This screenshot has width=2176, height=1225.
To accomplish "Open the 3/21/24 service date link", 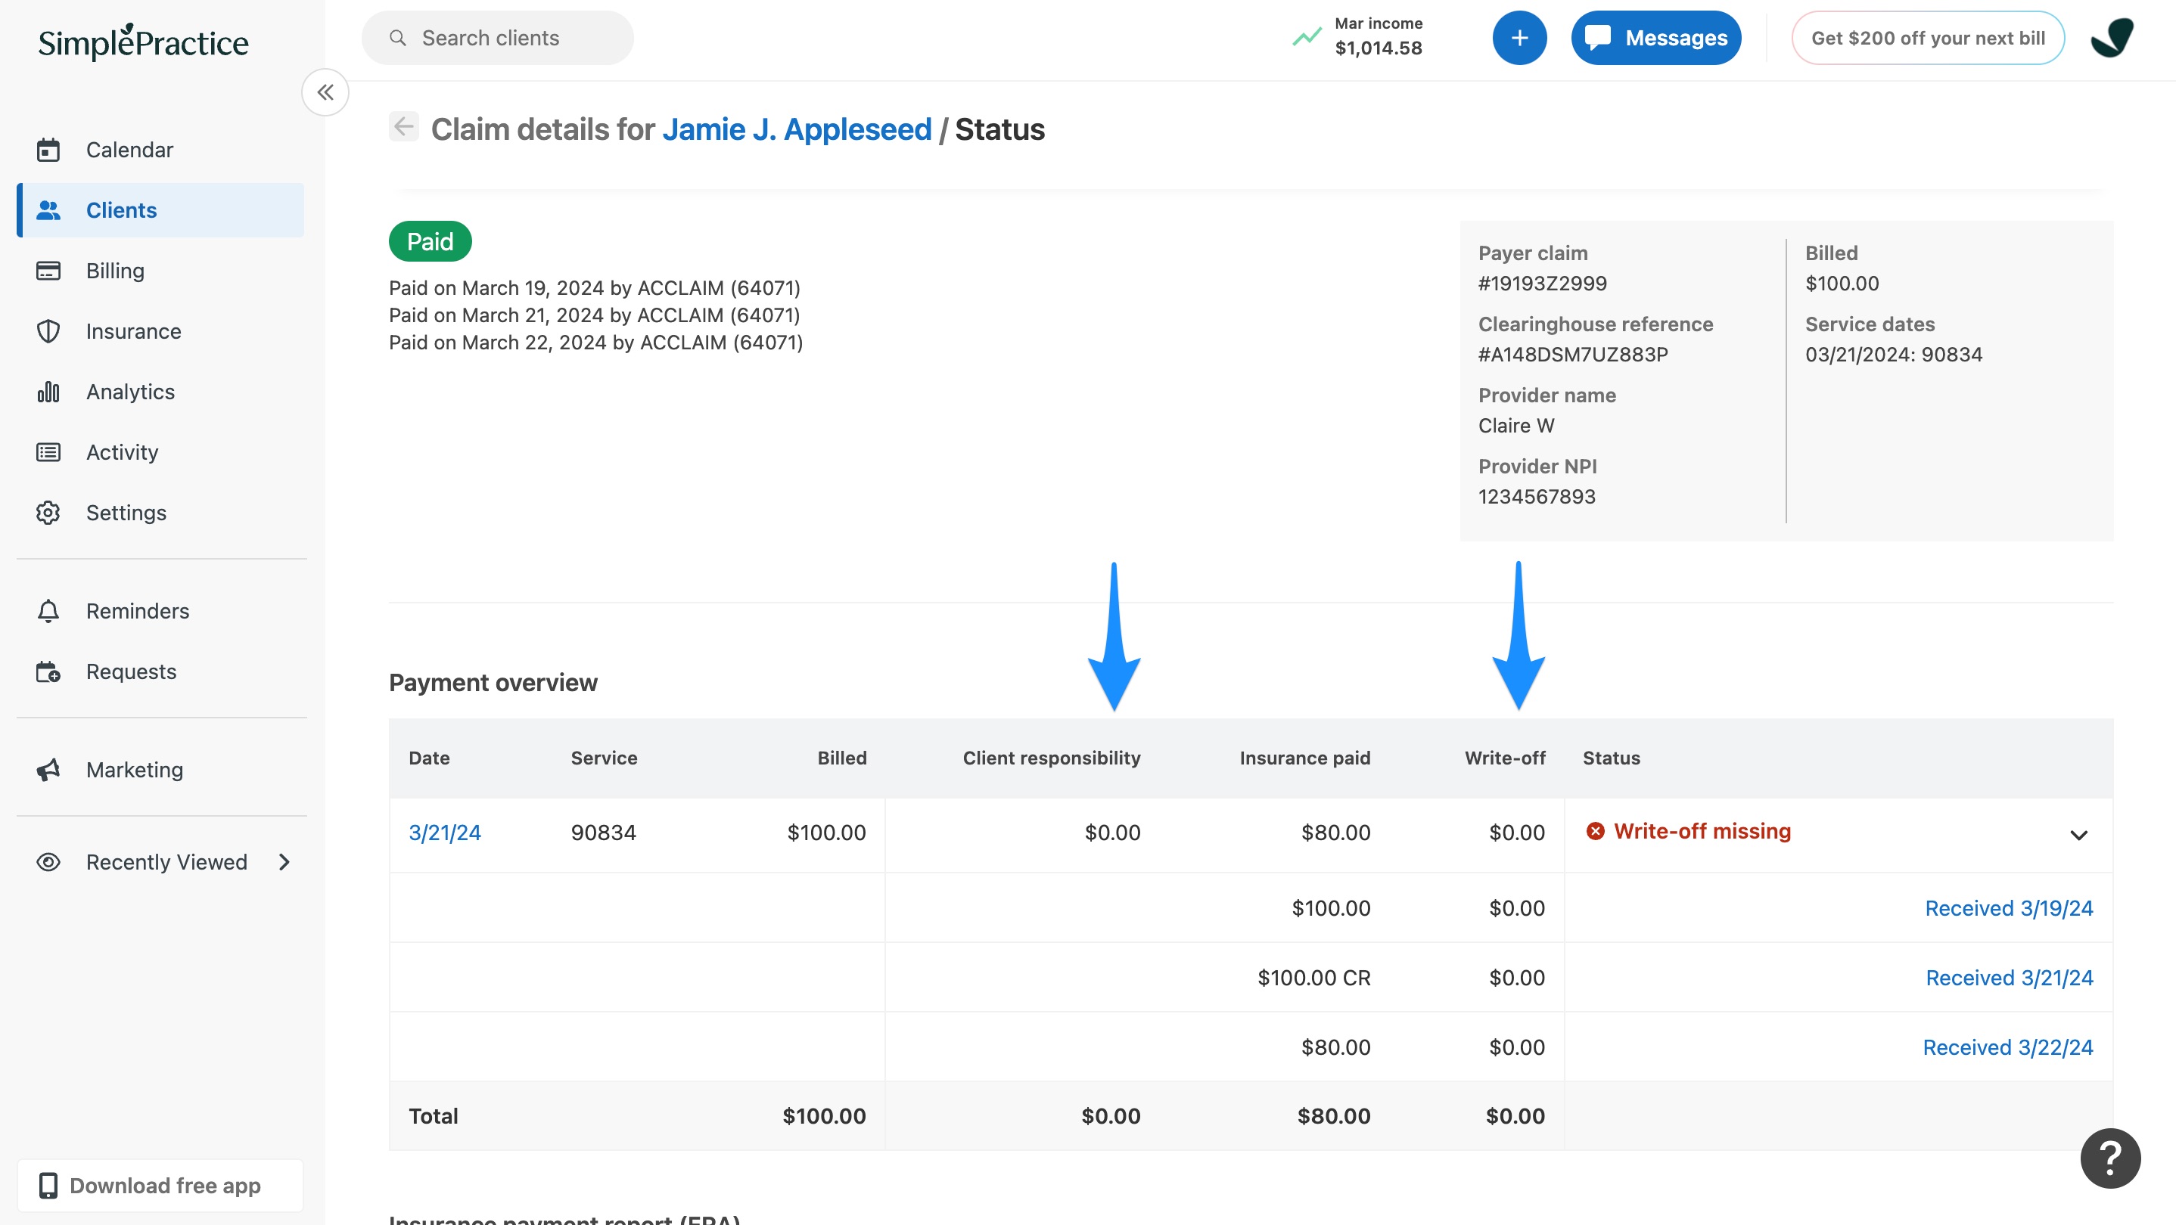I will (x=444, y=833).
